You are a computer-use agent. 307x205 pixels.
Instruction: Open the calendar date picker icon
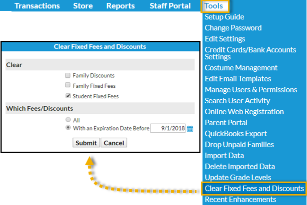[190, 129]
